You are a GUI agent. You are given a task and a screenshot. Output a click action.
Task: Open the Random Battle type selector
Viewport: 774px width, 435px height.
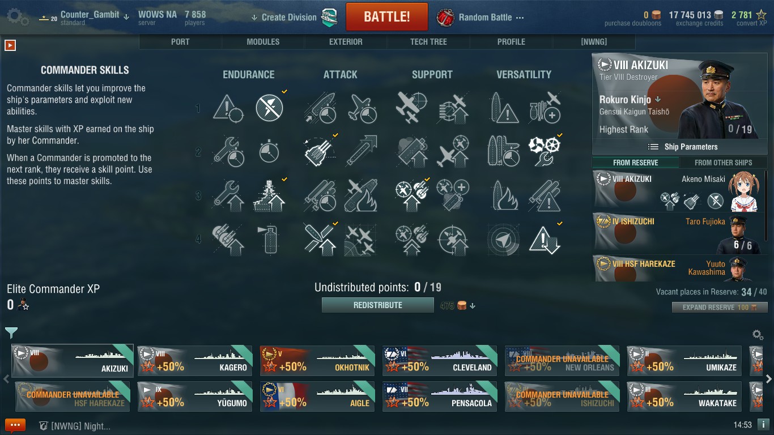[480, 17]
